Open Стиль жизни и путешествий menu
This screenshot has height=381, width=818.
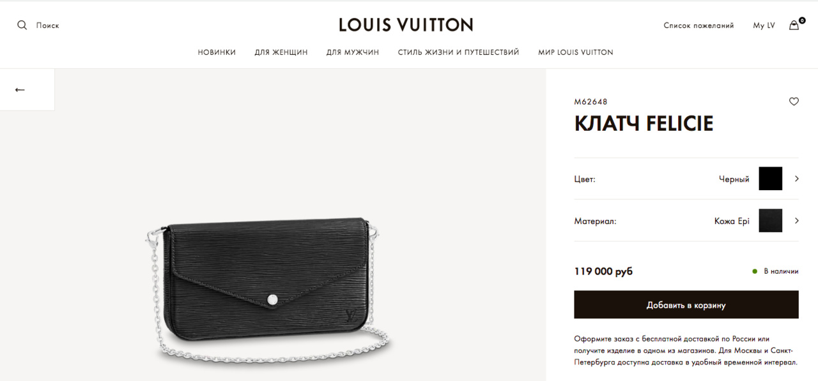tap(458, 52)
